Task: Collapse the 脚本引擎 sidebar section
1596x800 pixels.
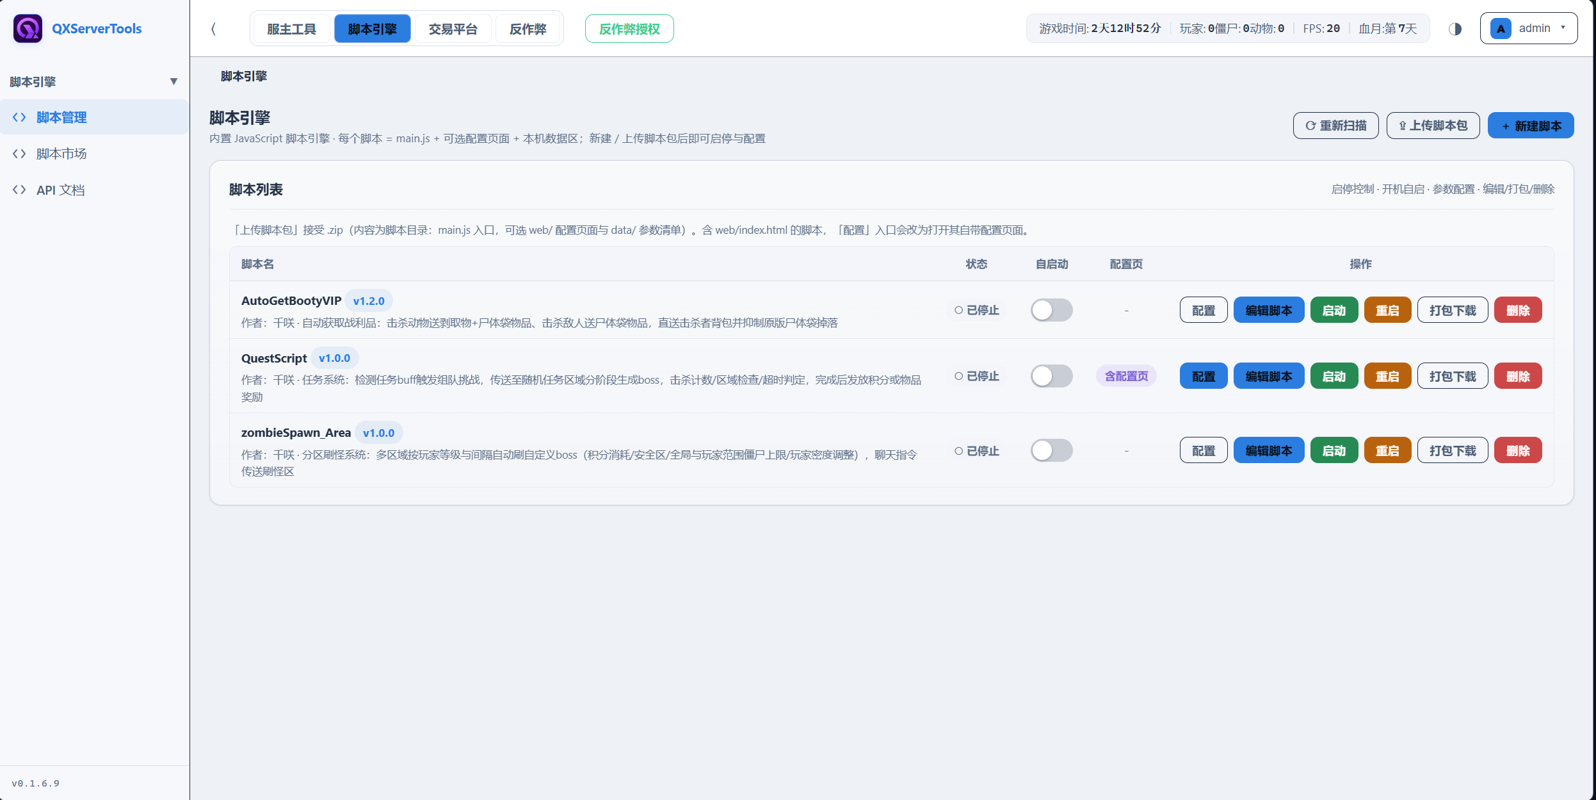Action: [94, 81]
